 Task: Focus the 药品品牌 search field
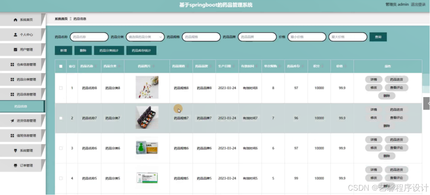(257, 37)
